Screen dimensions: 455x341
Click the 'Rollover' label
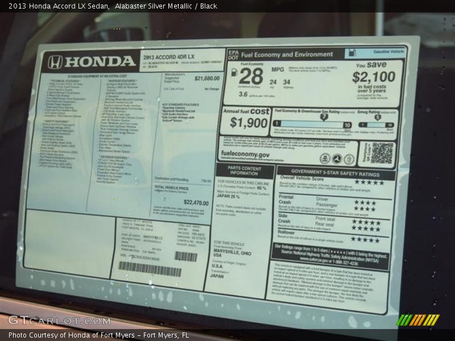(286, 232)
